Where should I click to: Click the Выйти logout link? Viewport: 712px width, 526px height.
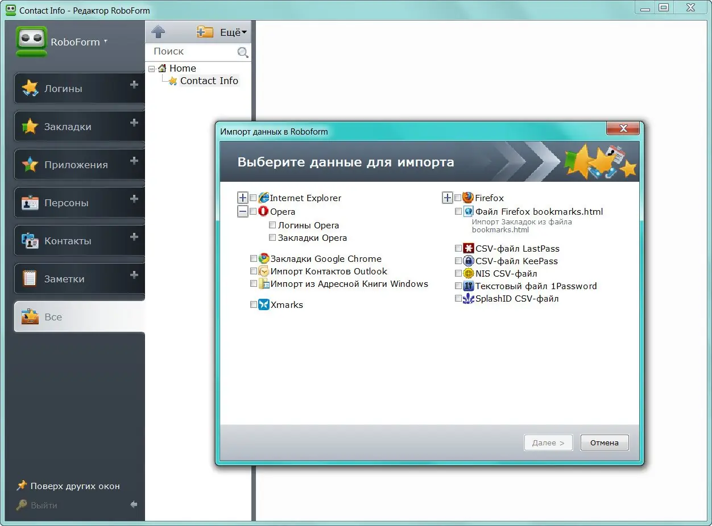tap(38, 505)
